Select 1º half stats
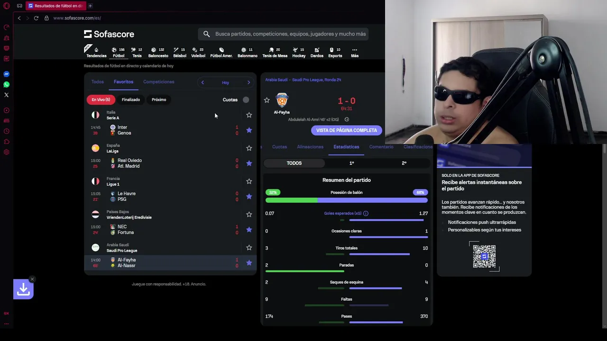 [x=351, y=163]
